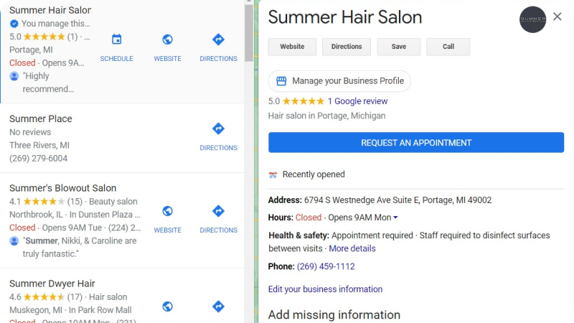Click the Add missing information heading
Screen dimensions: 574x323
point(334,315)
